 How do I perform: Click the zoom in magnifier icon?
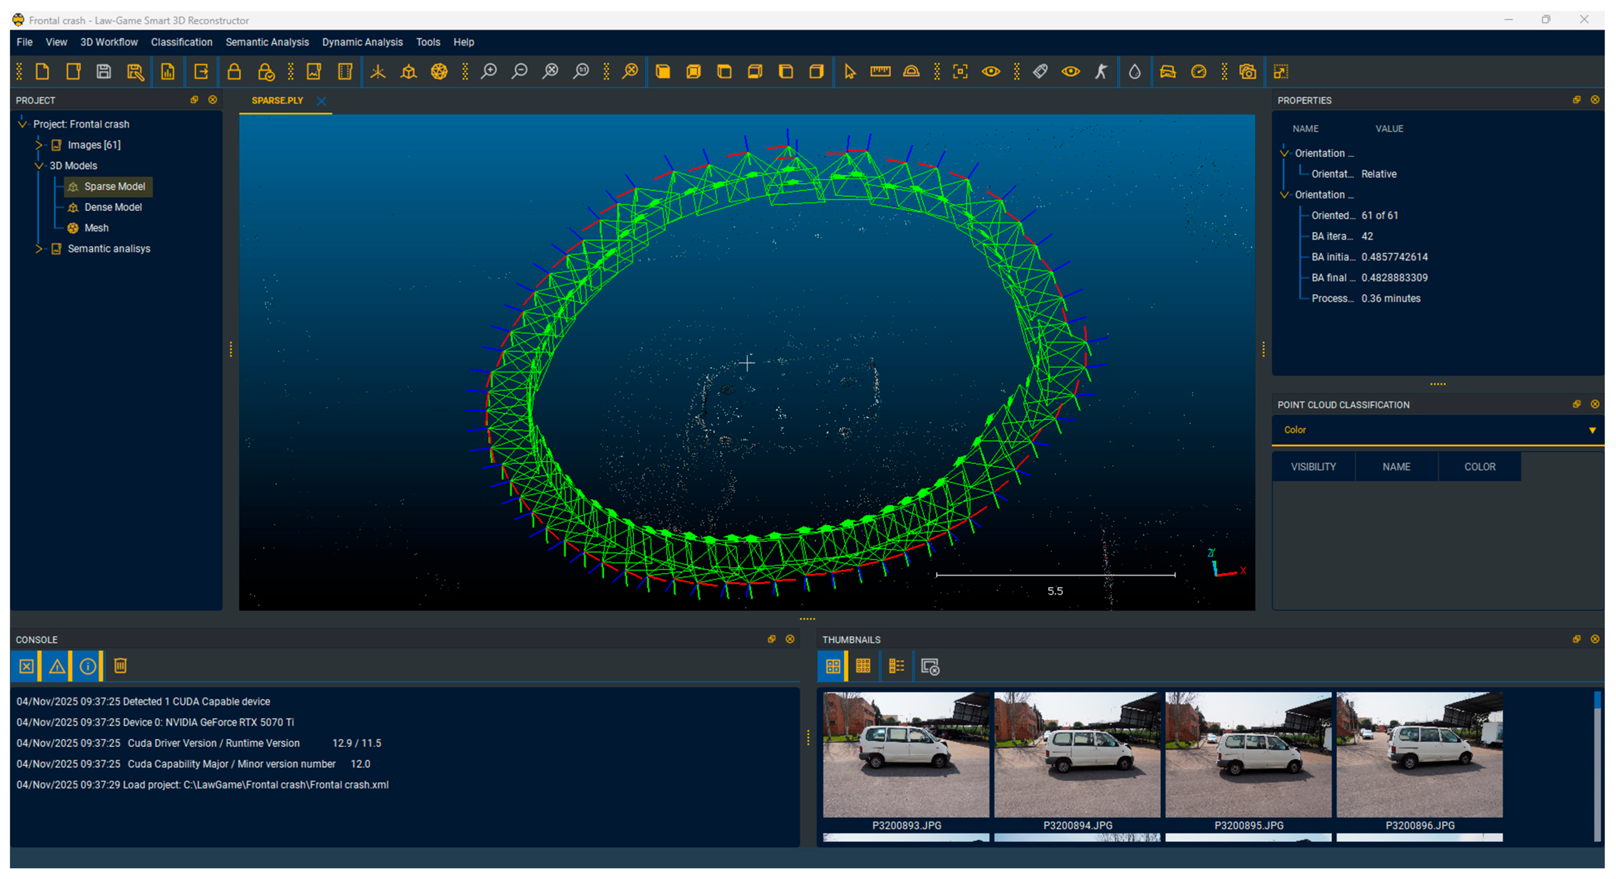point(489,72)
